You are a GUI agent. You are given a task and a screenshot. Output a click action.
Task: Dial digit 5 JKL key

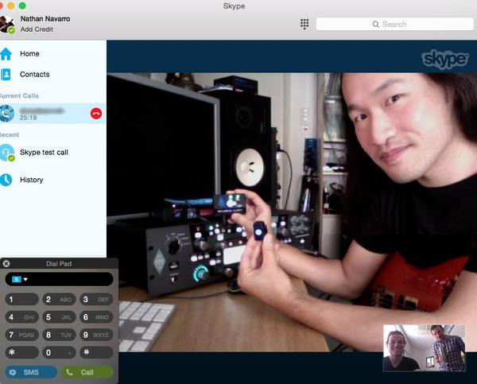pos(59,317)
